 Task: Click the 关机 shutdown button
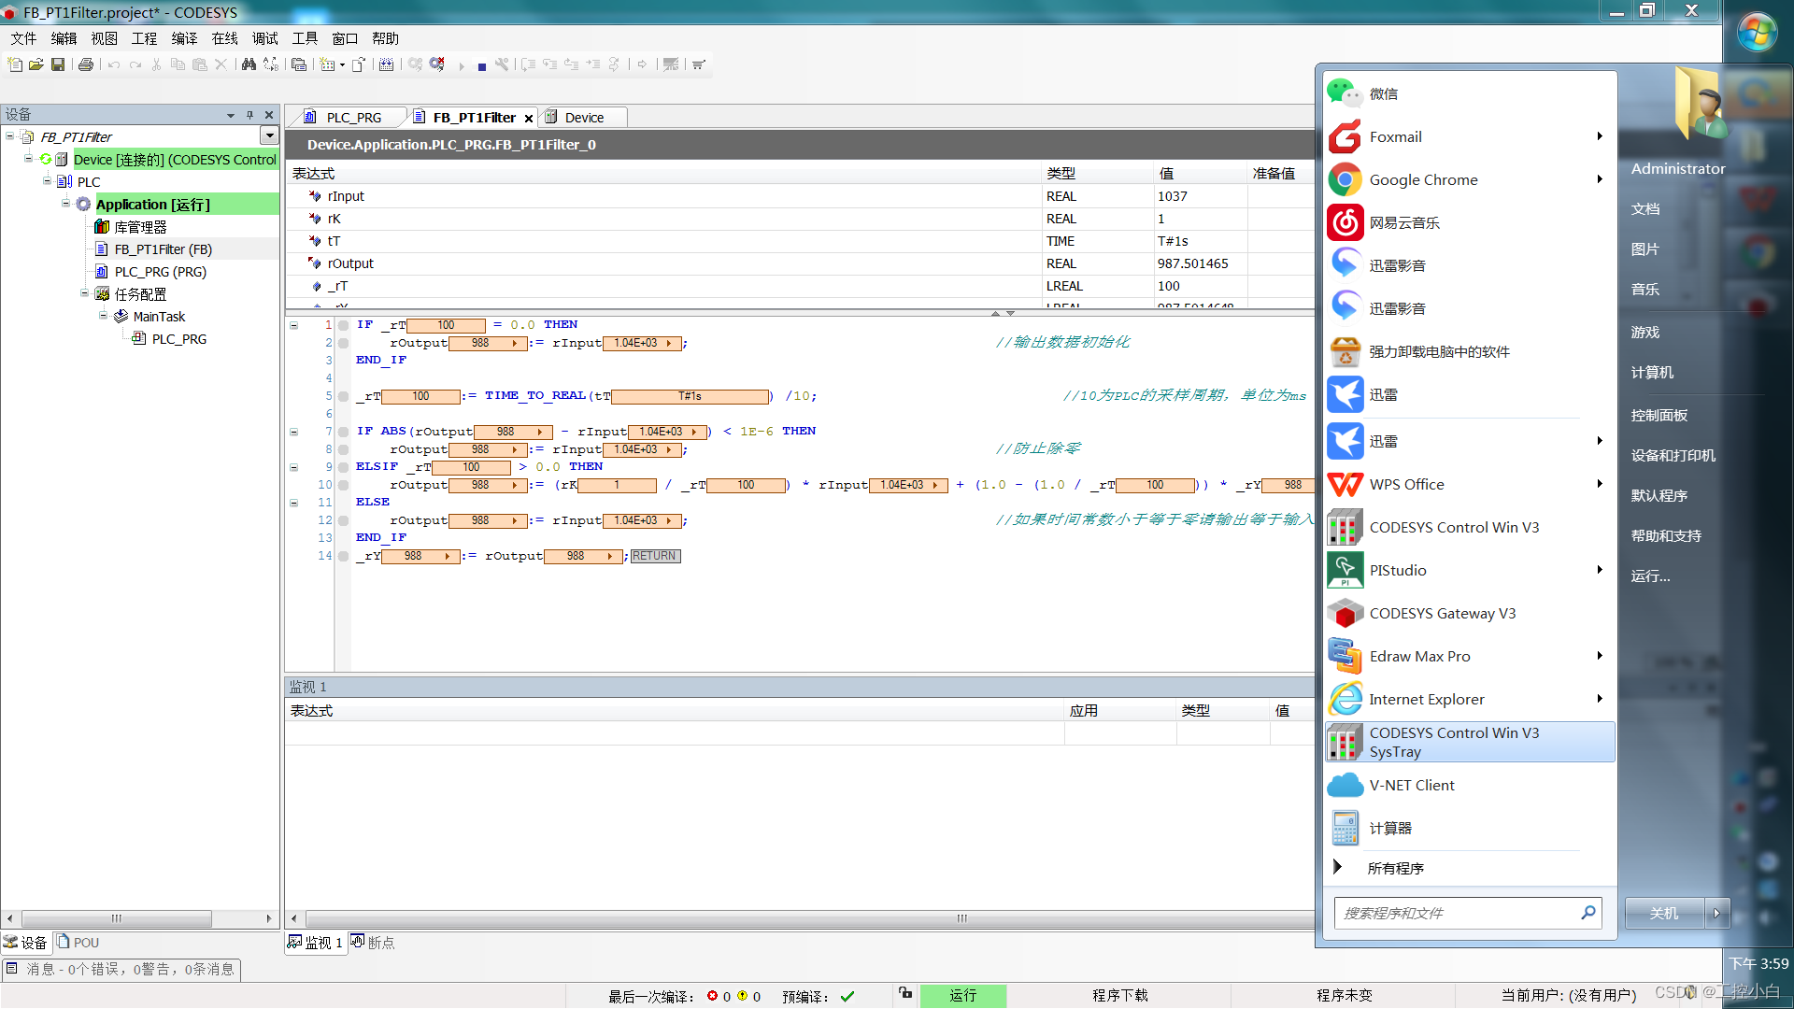tap(1664, 913)
